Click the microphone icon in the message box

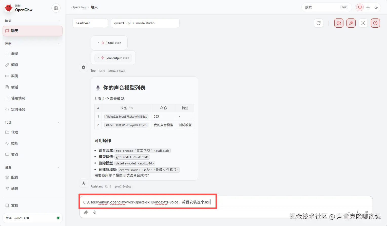[95, 212]
